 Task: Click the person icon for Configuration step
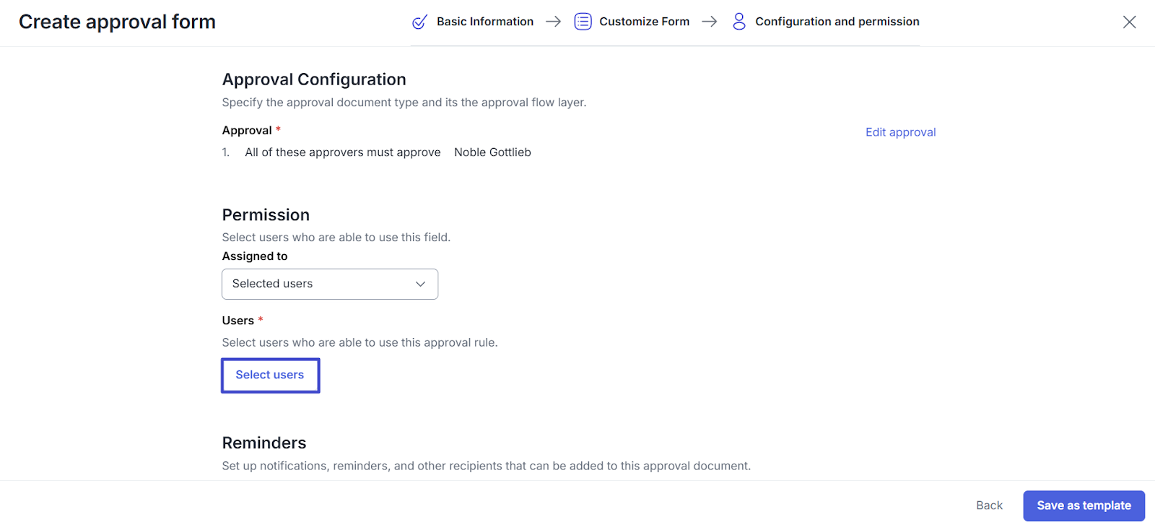point(738,22)
